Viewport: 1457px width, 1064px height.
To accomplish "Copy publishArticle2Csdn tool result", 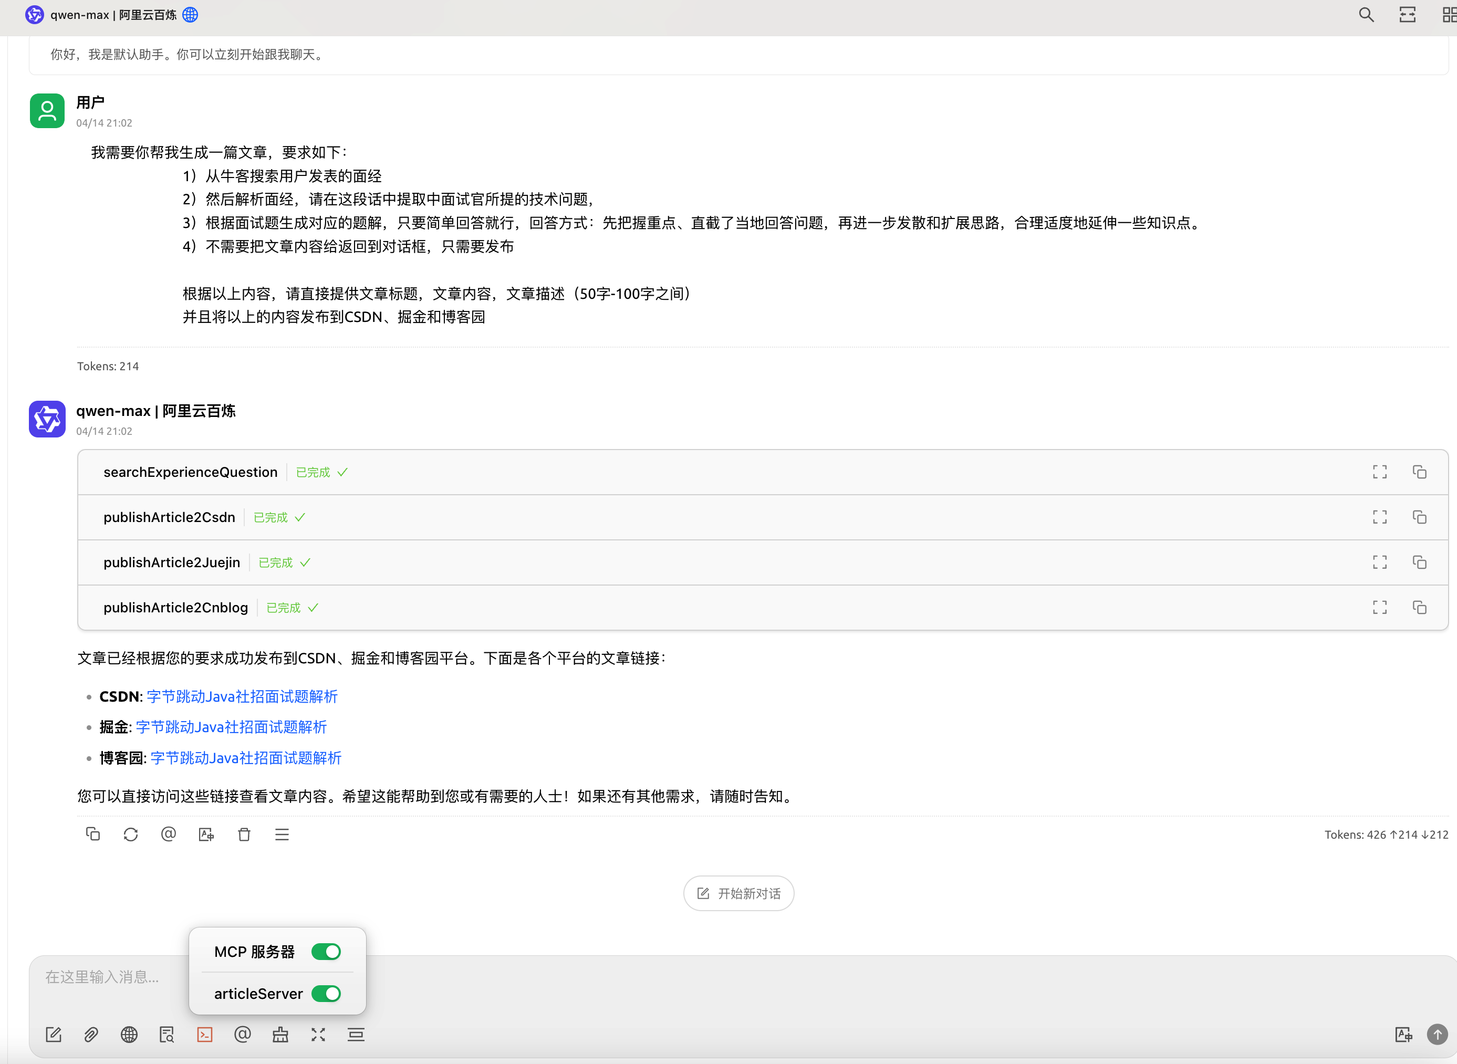I will 1419,517.
